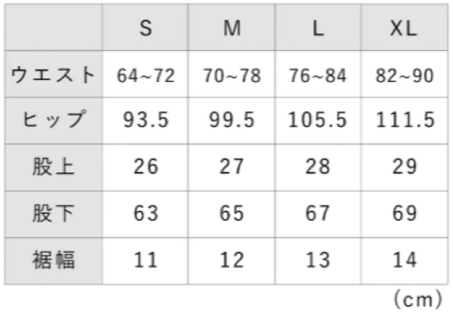The image size is (453, 318).
Task: Select the XL size column header
Action: [x=404, y=28]
